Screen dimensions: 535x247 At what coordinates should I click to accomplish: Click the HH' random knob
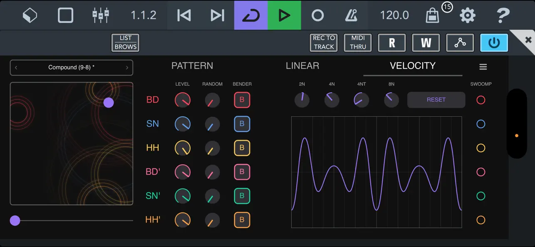pos(212,220)
